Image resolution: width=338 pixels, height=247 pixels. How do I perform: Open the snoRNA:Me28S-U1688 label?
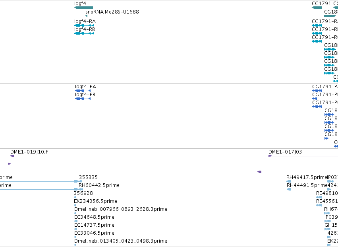[112, 12]
